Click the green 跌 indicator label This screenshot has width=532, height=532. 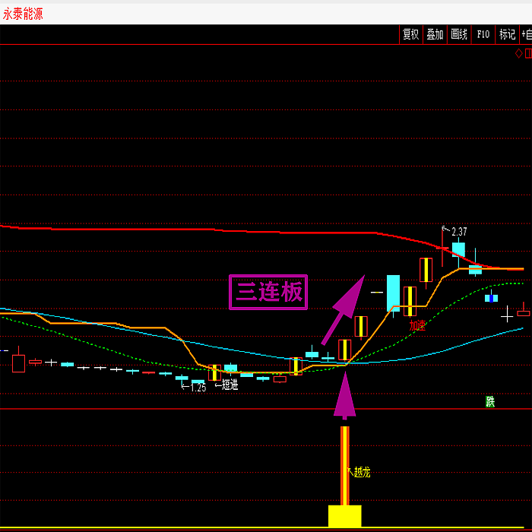(x=490, y=401)
